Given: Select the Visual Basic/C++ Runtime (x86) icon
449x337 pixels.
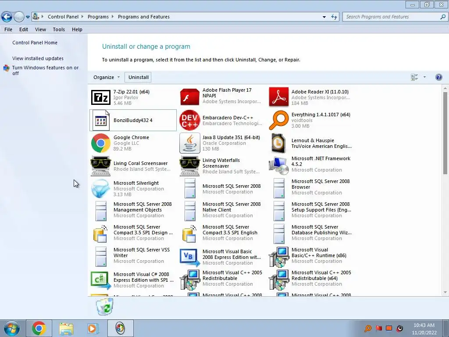Looking at the screenshot, I should [278, 257].
